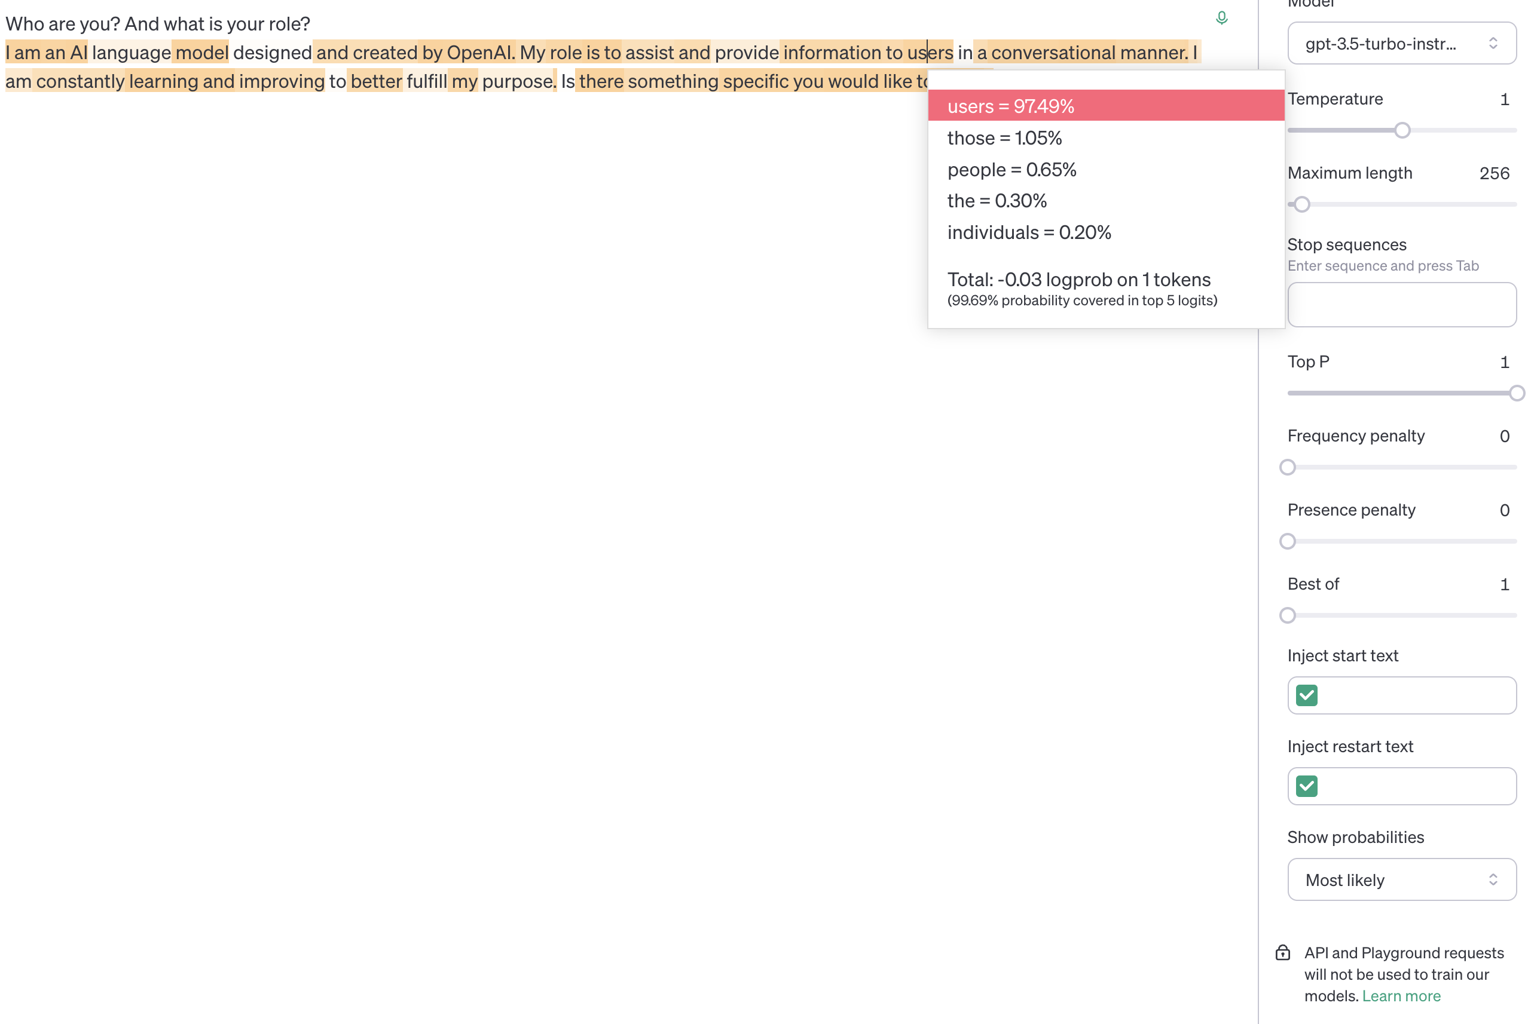
Task: Choose the 'people = 0.65%' token option
Action: click(x=1011, y=170)
